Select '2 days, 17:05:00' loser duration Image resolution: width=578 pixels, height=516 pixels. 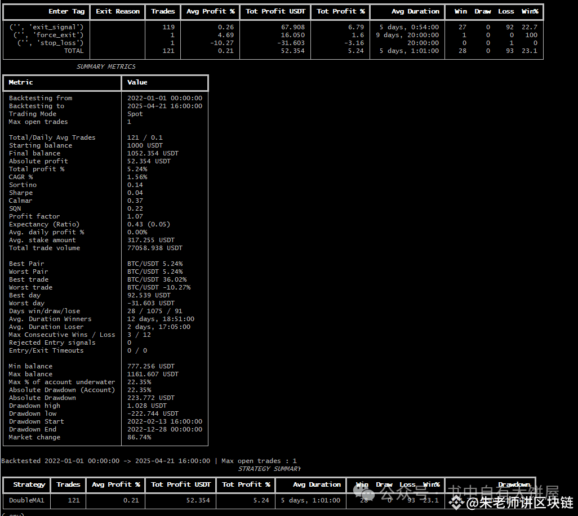[159, 327]
